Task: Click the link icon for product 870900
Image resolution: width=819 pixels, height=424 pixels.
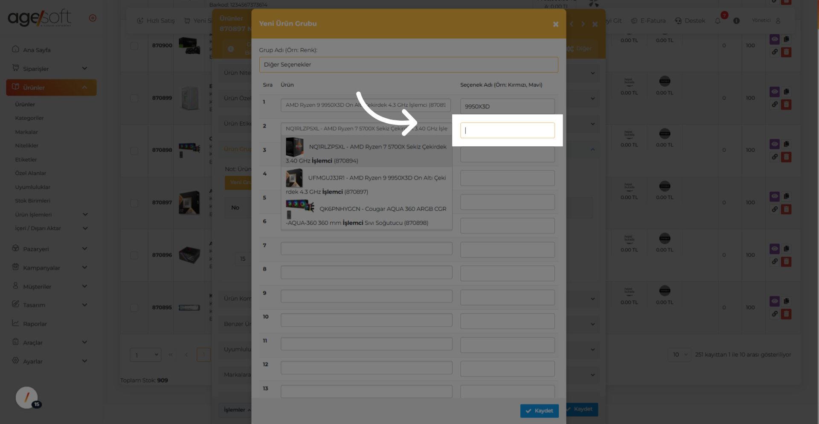Action: point(775,52)
